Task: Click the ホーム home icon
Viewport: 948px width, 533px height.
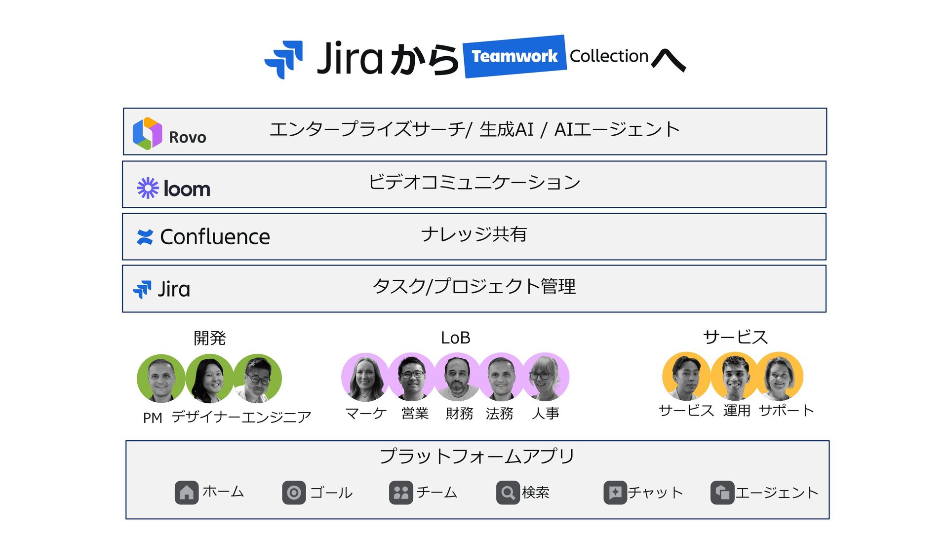Action: coord(186,492)
